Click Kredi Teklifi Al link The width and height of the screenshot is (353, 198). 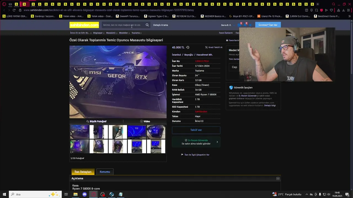click(214, 47)
